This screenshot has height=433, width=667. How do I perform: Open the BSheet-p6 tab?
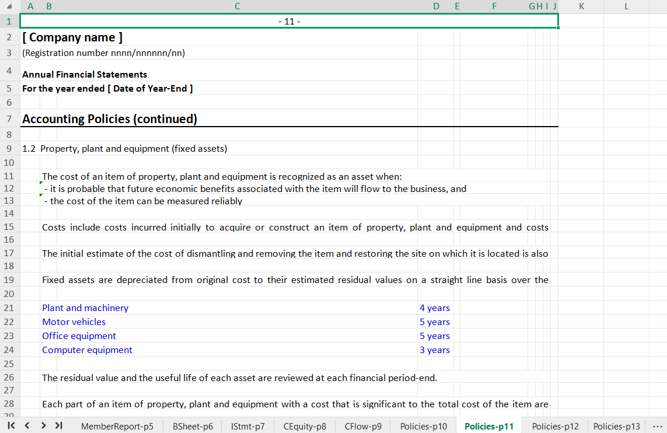pyautogui.click(x=193, y=426)
